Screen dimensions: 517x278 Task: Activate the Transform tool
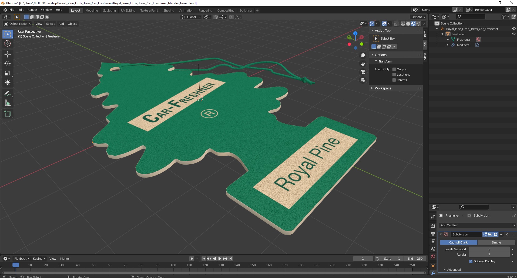(x=8, y=83)
